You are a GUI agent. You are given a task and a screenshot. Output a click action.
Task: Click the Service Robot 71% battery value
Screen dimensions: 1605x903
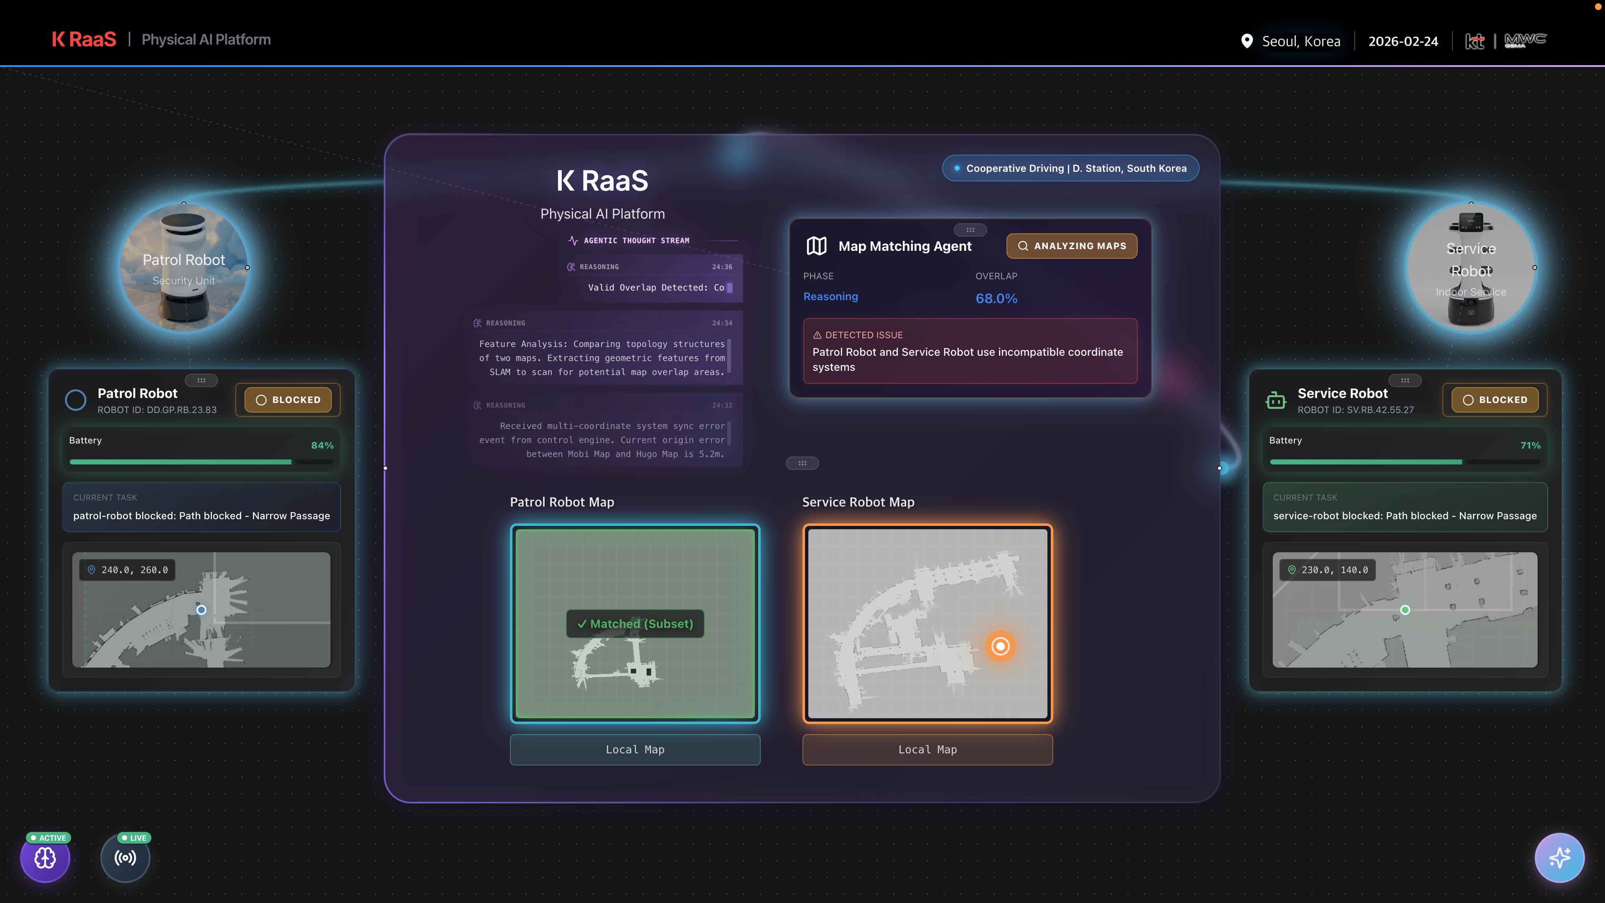pos(1530,446)
